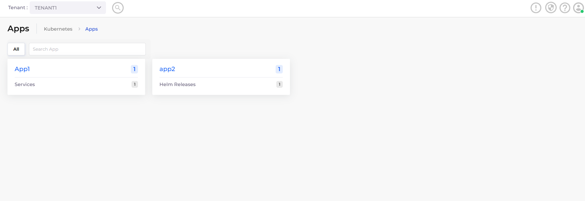Screen dimensions: 585x201
Task: Select Helm Releases row in app2 card
Action: tap(177, 84)
